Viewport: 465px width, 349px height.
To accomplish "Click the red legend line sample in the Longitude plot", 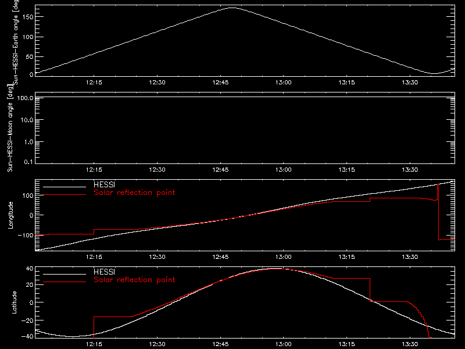I will tap(65, 195).
